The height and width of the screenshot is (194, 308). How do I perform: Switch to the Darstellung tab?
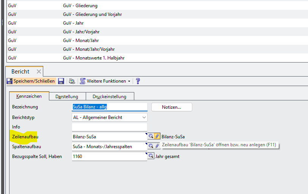67,97
